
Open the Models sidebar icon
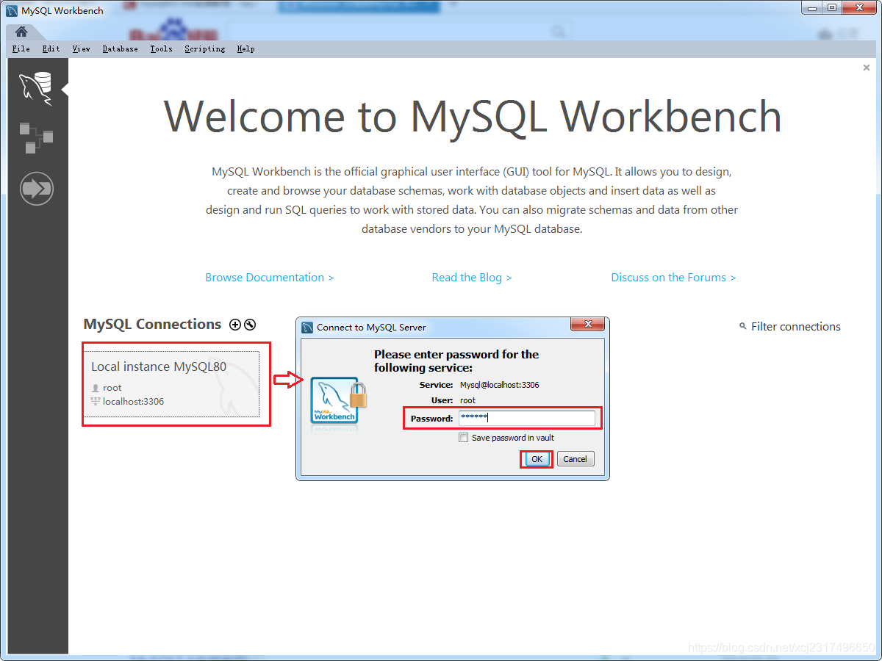click(x=36, y=138)
